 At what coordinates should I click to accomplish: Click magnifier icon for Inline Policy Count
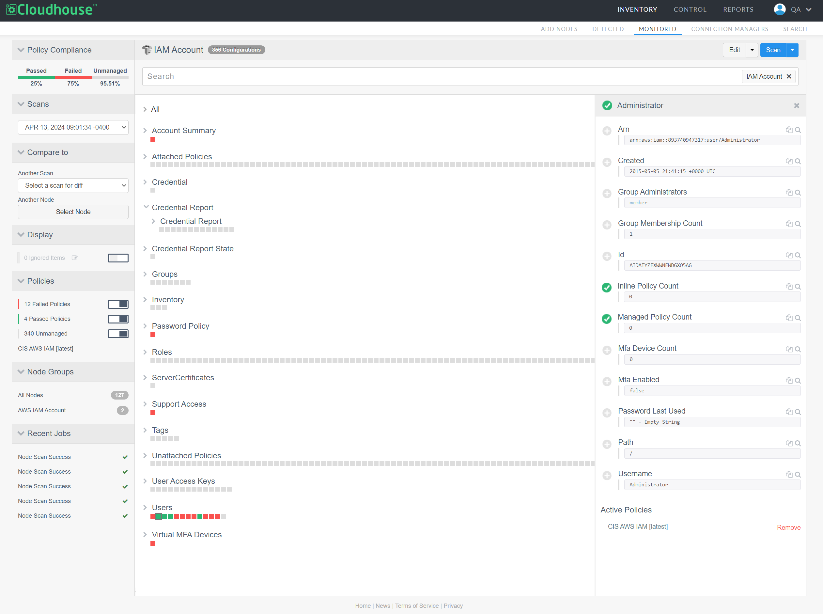[x=797, y=286]
